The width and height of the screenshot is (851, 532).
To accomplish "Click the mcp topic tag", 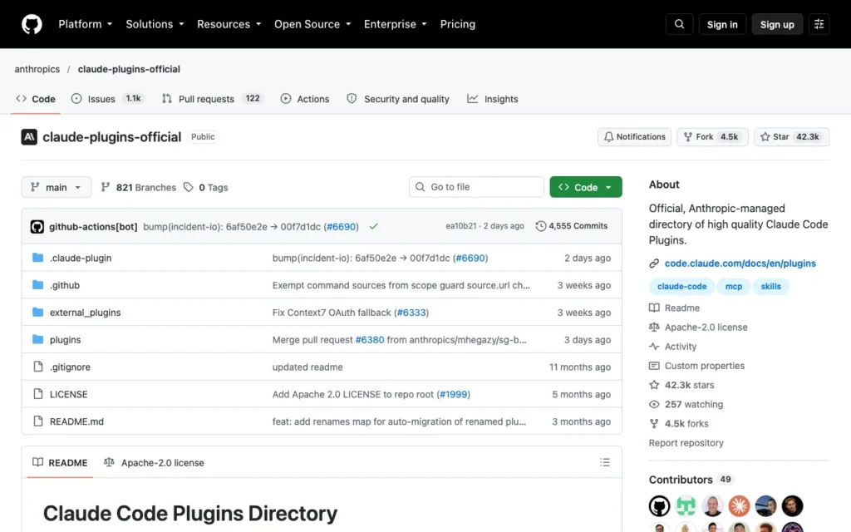I will pos(733,287).
